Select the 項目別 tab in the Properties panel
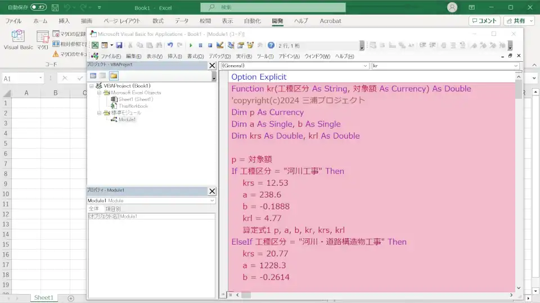The image size is (540, 303). pyautogui.click(x=112, y=209)
